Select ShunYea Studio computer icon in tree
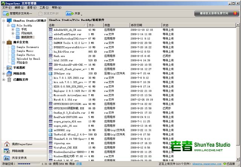Screen dimensions: 241x167 [x=9, y=21]
